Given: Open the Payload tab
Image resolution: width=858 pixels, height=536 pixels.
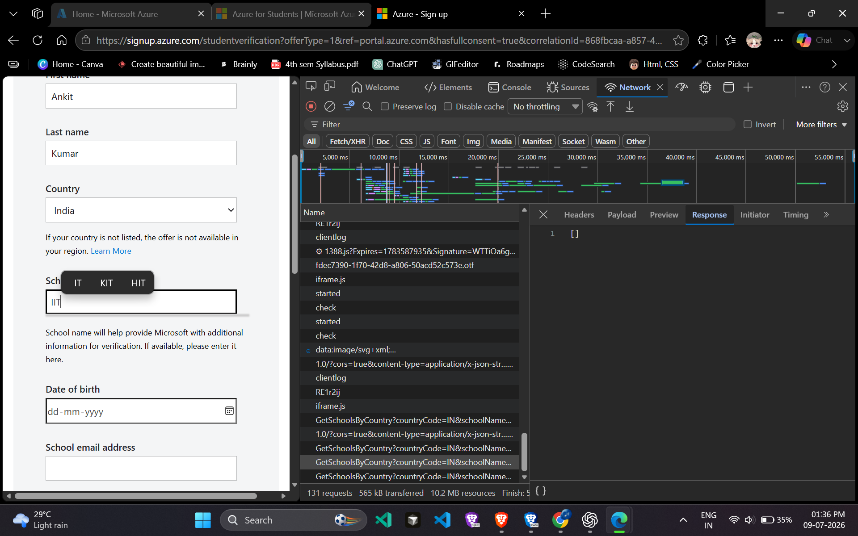Looking at the screenshot, I should click(622, 215).
